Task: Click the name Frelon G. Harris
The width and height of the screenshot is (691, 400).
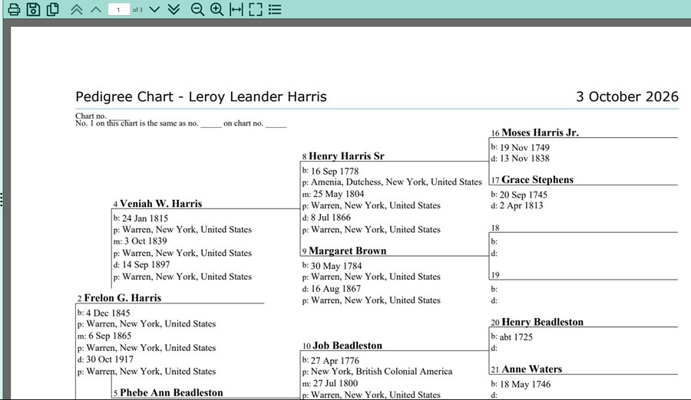Action: coord(123,298)
